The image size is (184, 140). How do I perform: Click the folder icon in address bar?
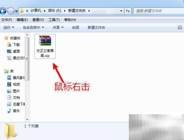click(22, 11)
